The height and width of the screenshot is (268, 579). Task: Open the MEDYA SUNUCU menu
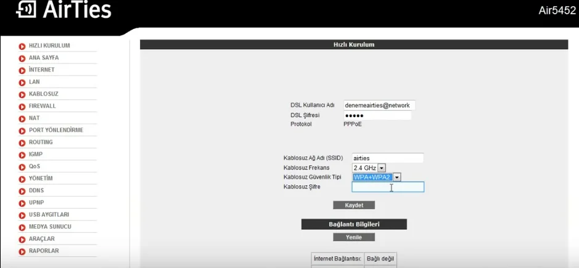point(50,227)
